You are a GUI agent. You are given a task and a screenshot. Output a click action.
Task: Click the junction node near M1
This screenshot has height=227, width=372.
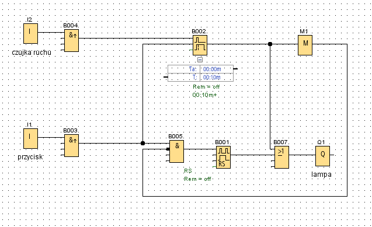pyautogui.click(x=270, y=44)
